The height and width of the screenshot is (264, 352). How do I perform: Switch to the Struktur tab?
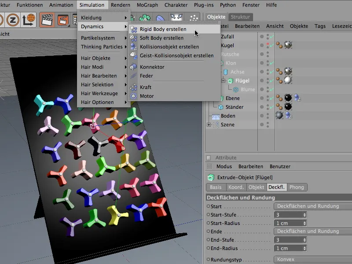click(x=240, y=17)
